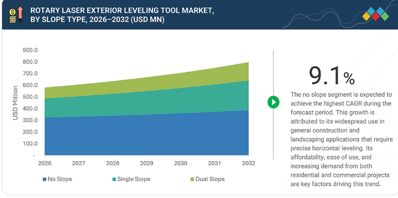Click the olive Dual Slope legend swatch

[192, 179]
